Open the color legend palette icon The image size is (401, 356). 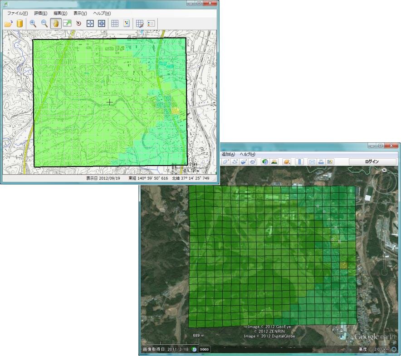pyautogui.click(x=127, y=24)
